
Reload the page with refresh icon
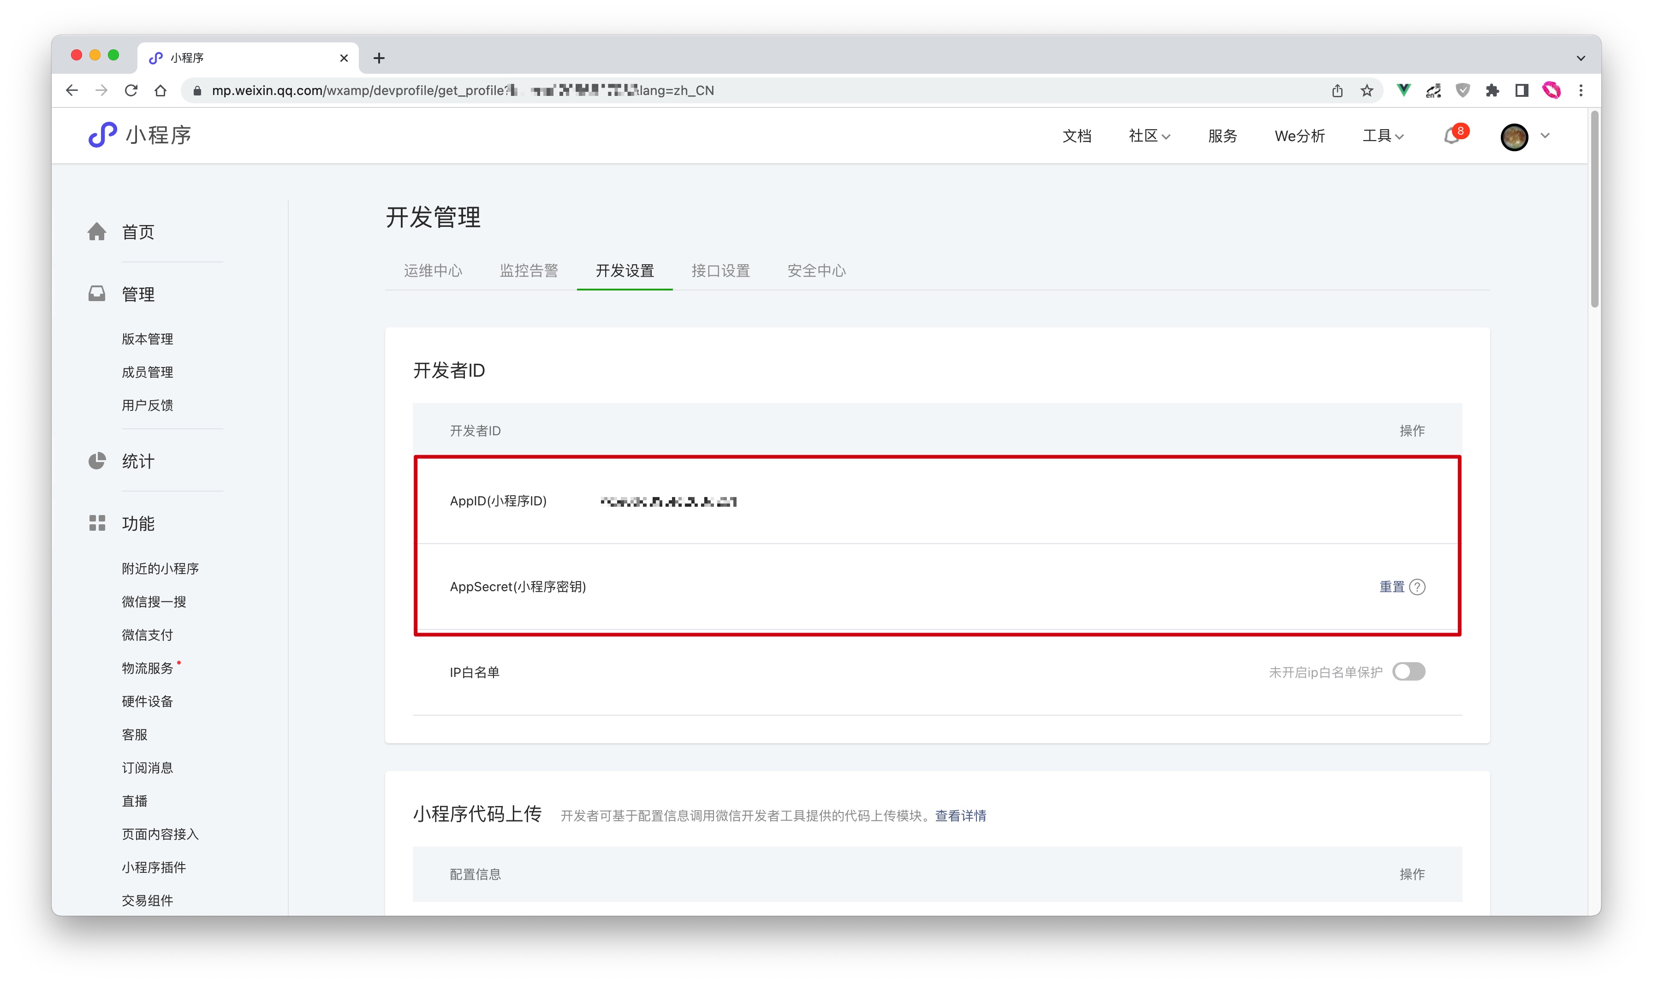[131, 91]
